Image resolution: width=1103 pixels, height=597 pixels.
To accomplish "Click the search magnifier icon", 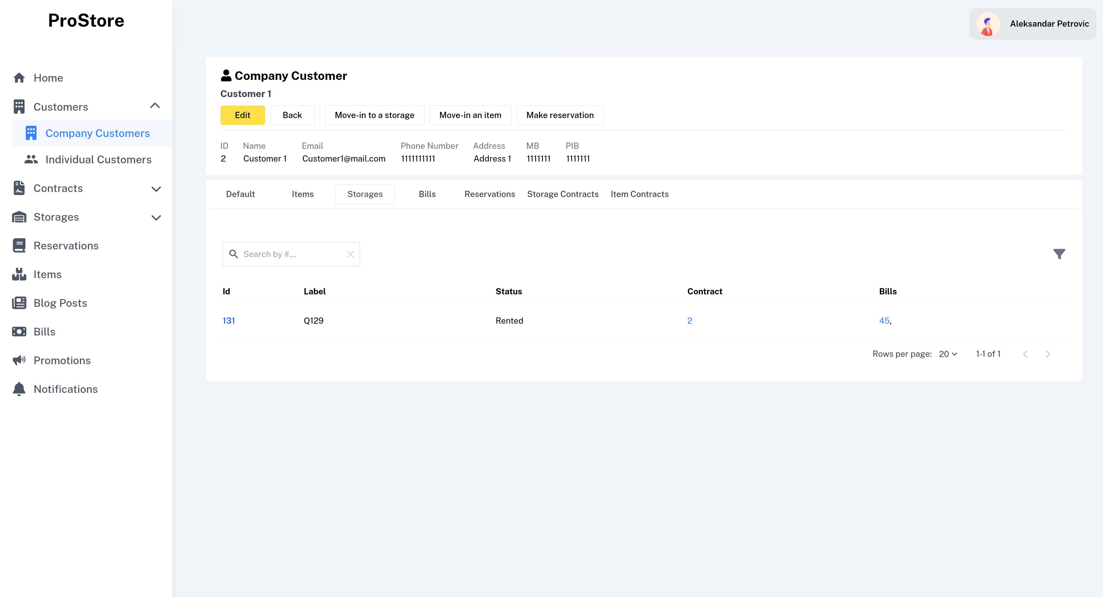I will click(233, 254).
